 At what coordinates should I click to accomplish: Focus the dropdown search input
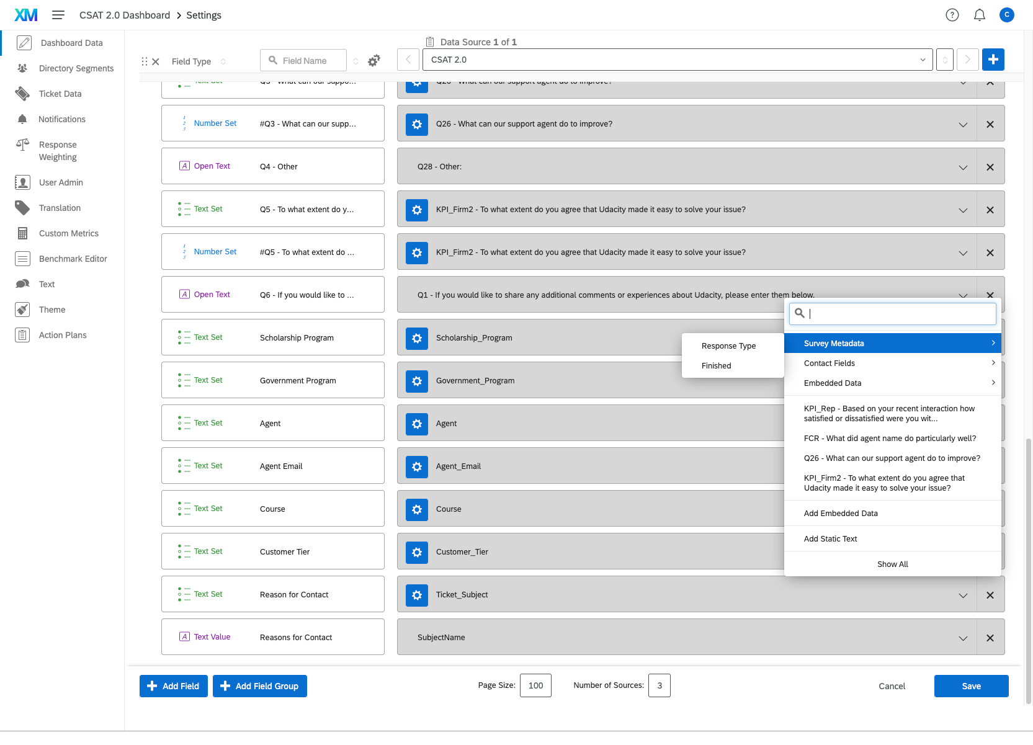coord(893,313)
